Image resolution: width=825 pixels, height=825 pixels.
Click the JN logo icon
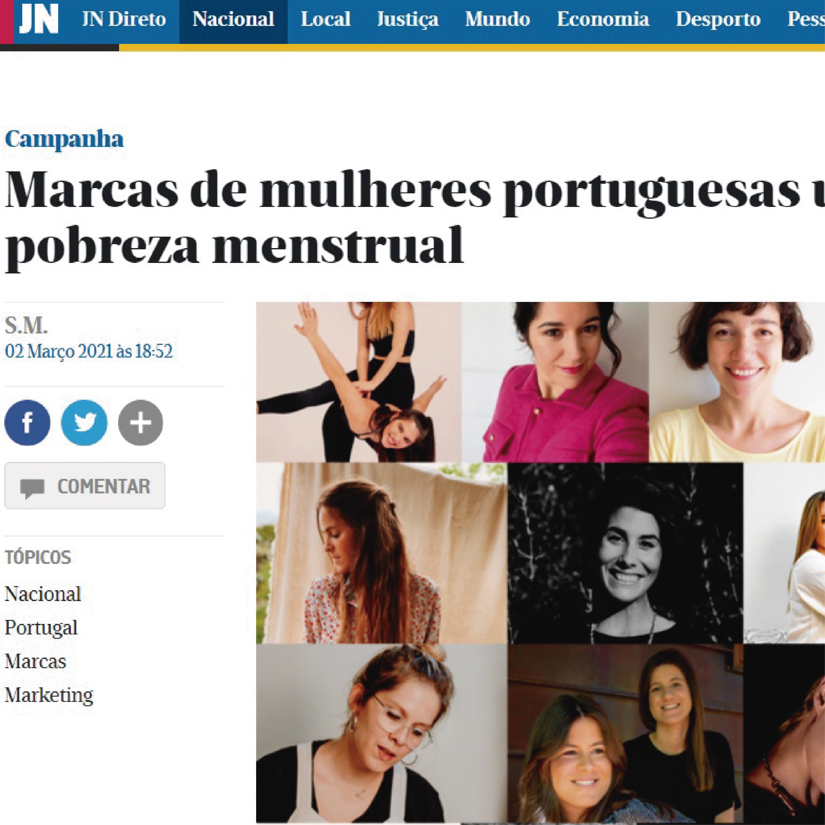[x=38, y=19]
